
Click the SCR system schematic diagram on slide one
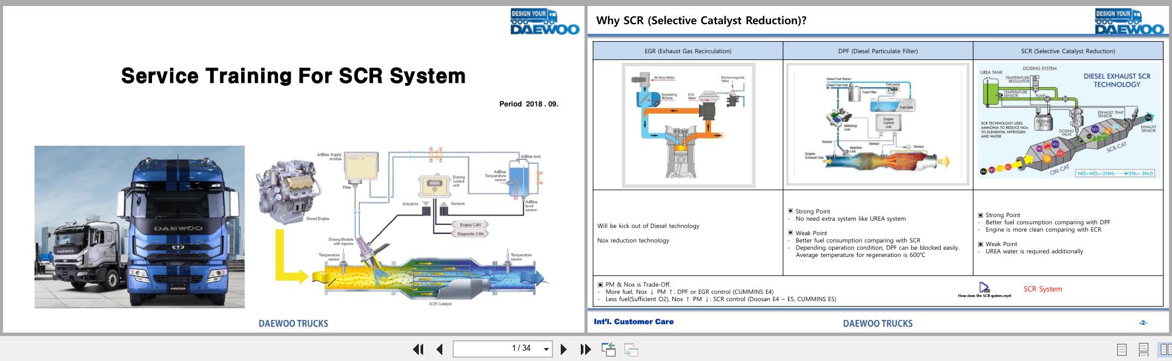[x=403, y=227]
